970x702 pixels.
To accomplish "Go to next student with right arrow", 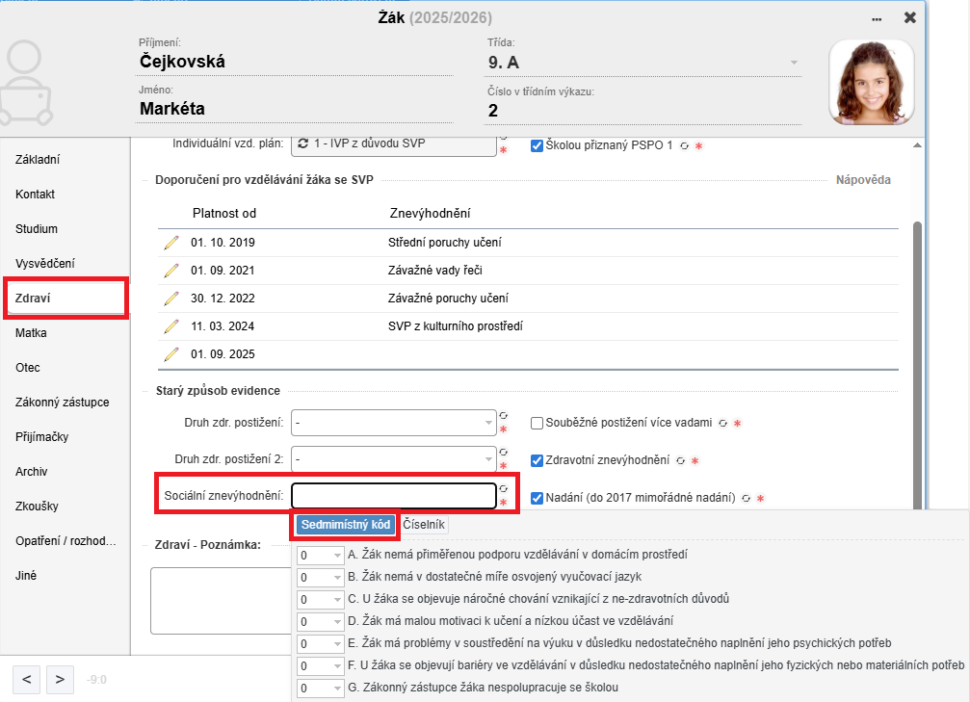I will coord(60,679).
